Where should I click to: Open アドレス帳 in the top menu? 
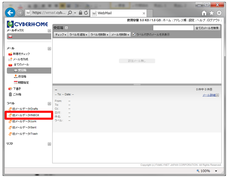point(180,20)
